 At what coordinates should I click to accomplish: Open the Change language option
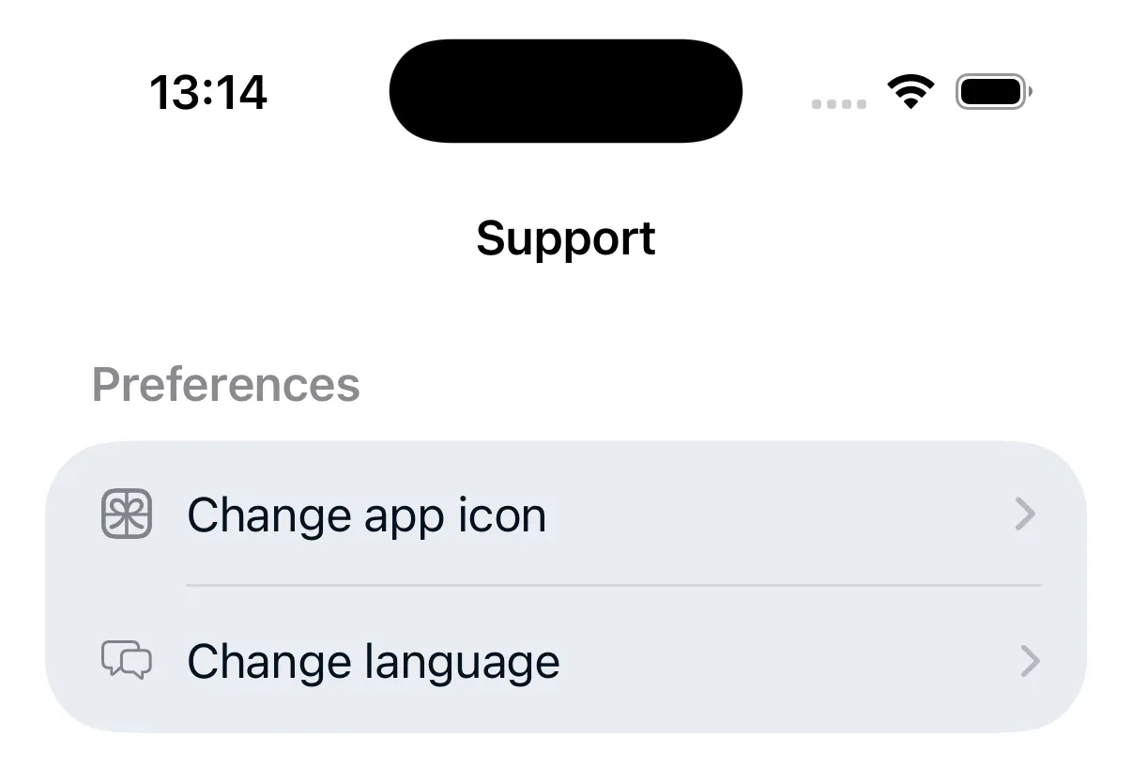point(374,662)
